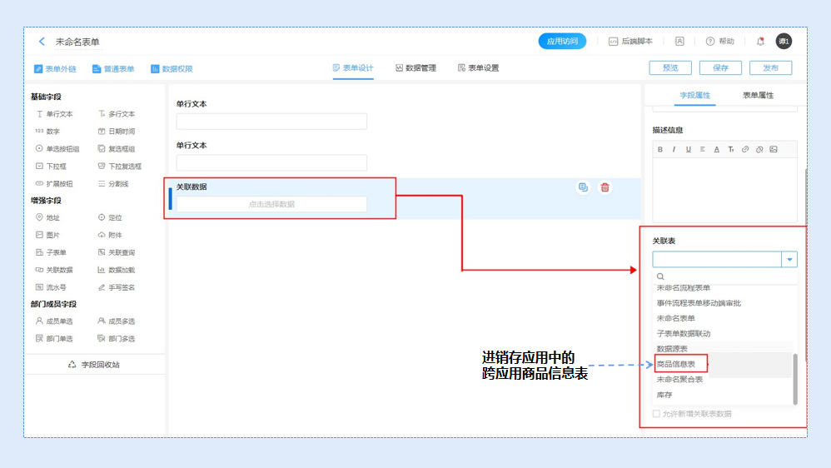Open notifications via the bell icon
This screenshot has width=831, height=468.
tap(760, 42)
